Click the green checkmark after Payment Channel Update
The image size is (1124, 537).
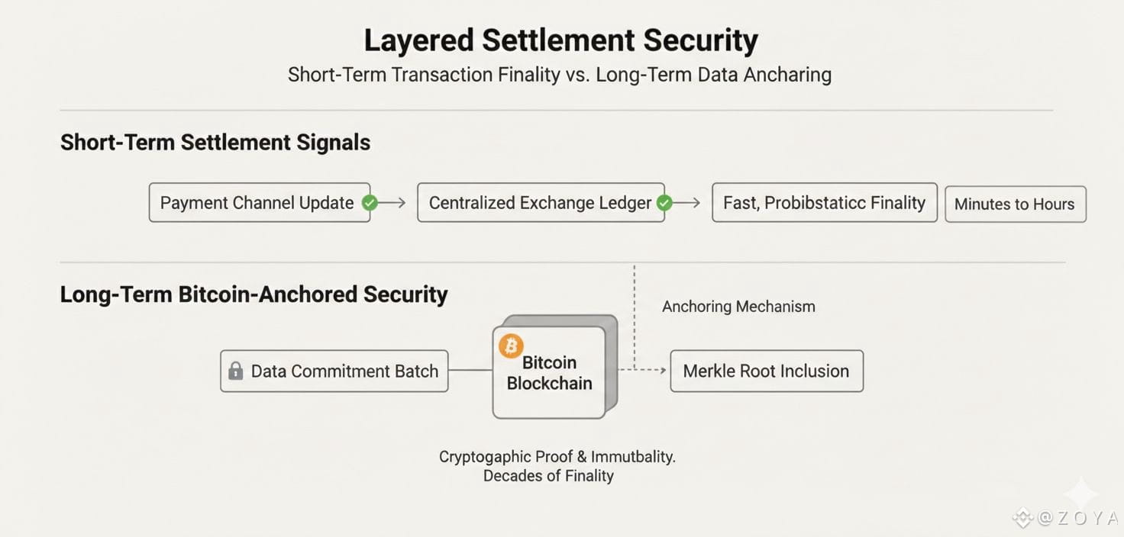[x=370, y=203]
